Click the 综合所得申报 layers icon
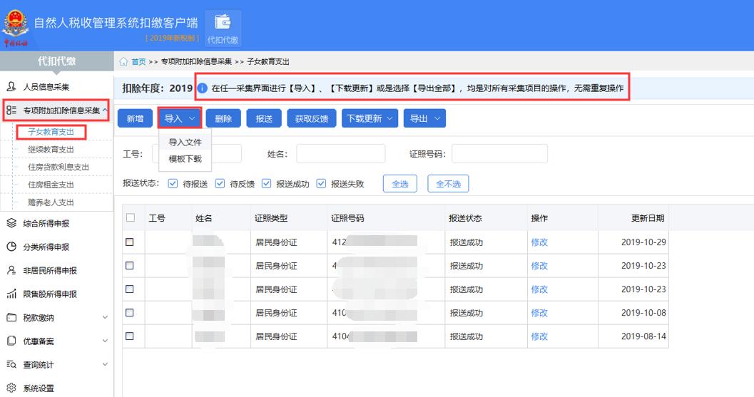The width and height of the screenshot is (754, 397). (11, 223)
